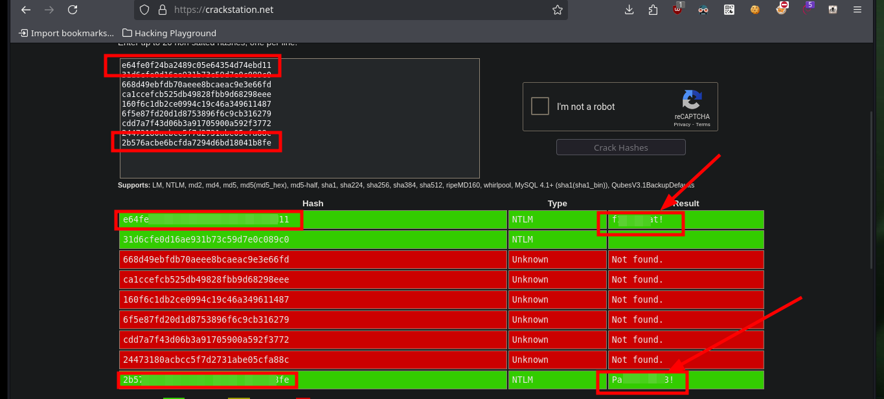Image resolution: width=884 pixels, height=399 pixels.
Task: Click Not found result for cdd7a7f4 hash
Action: coord(638,340)
